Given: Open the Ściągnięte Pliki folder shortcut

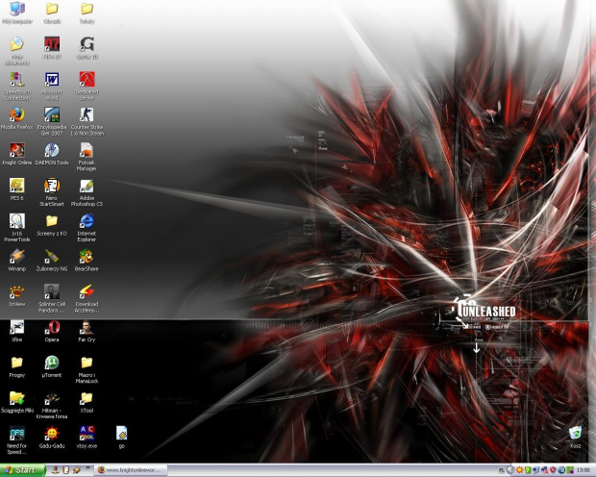Looking at the screenshot, I should [17, 402].
